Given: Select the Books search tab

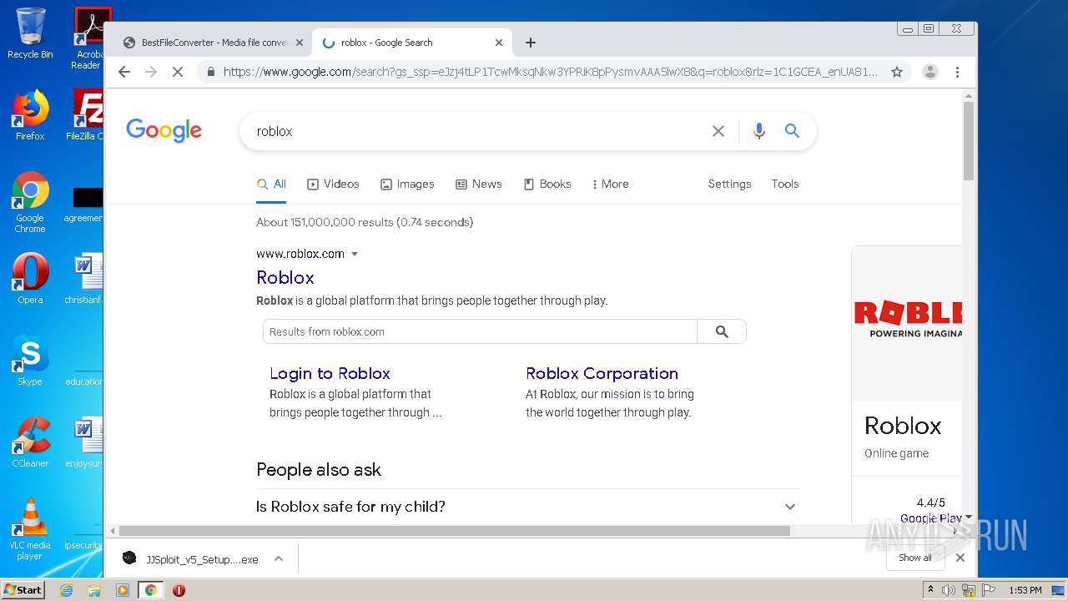Looking at the screenshot, I should coord(547,184).
